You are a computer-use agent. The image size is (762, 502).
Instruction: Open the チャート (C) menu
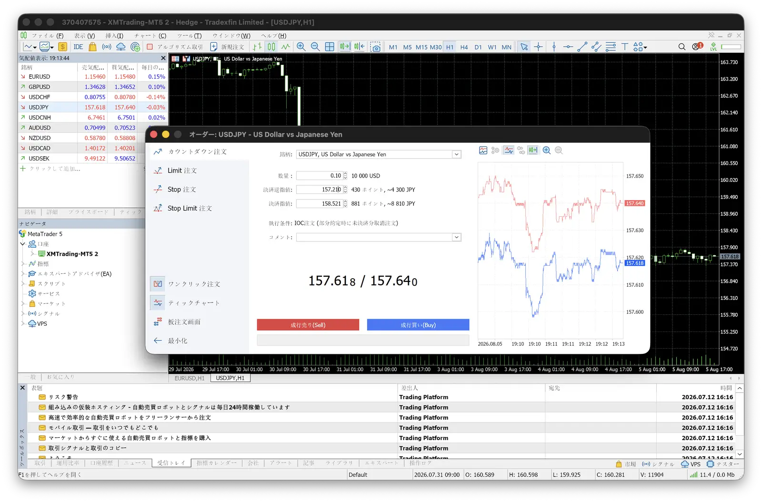click(150, 36)
